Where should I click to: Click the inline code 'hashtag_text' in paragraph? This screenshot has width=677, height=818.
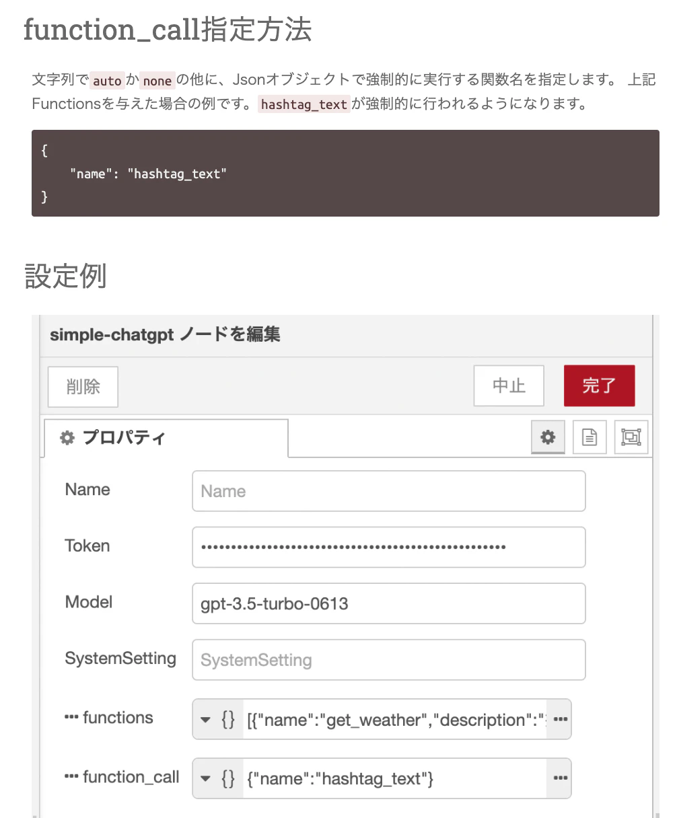point(304,104)
